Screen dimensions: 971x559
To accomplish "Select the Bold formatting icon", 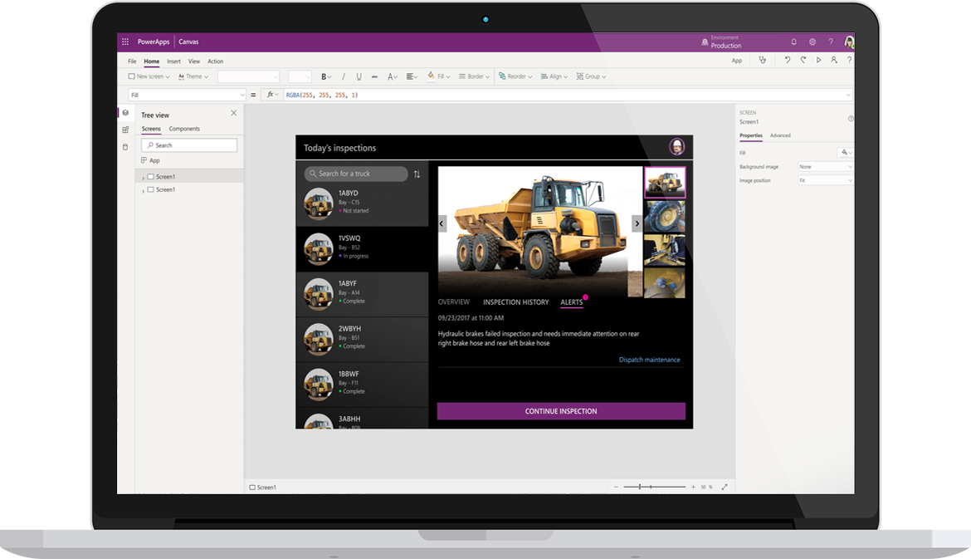I will (325, 76).
